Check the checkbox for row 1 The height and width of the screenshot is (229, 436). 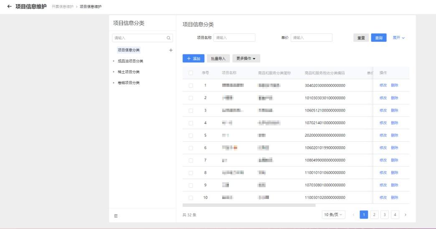(191, 85)
